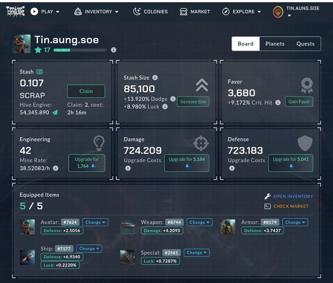Viewport: 333px width, 283px height.
Task: Claim the stashed SCRAP
Action: [x=86, y=91]
